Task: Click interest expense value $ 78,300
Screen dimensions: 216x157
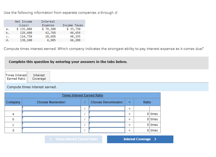Action: click(x=49, y=29)
